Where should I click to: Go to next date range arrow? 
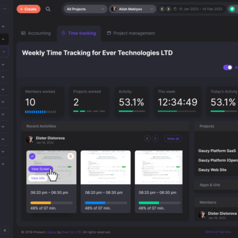coord(168,9)
